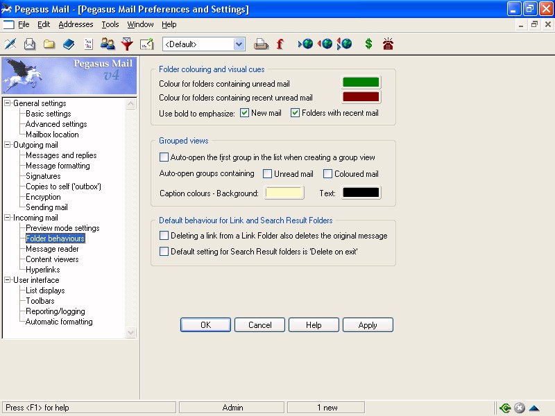Click the Help button in preferences

(x=314, y=324)
